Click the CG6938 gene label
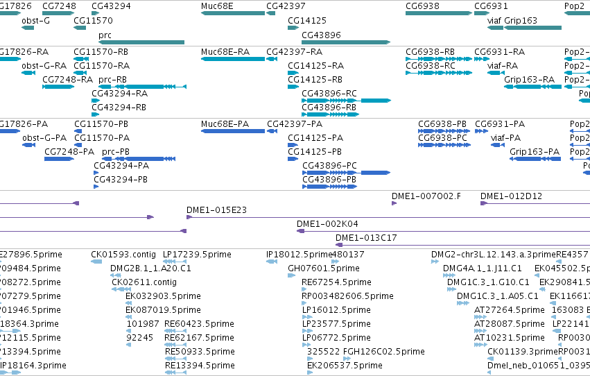 (422, 6)
